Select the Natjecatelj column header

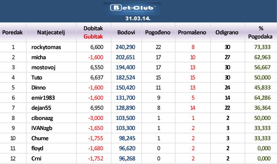(x=51, y=32)
